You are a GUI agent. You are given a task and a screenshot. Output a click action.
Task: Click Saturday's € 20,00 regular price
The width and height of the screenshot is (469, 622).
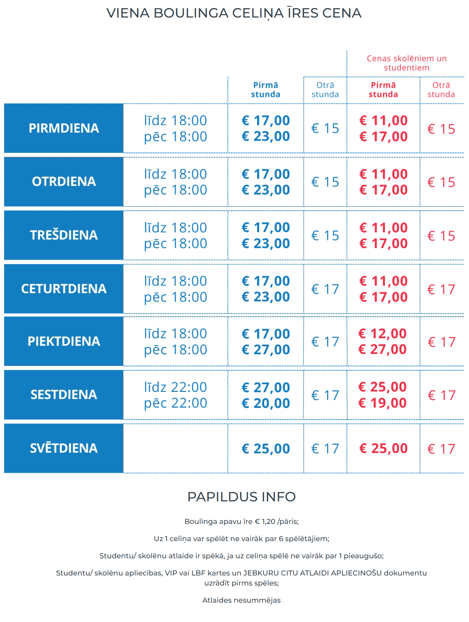pos(266,403)
